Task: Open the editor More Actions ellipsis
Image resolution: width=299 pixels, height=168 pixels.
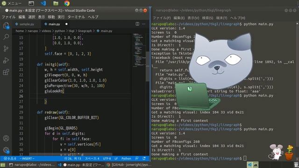Action: pyautogui.click(x=143, y=24)
